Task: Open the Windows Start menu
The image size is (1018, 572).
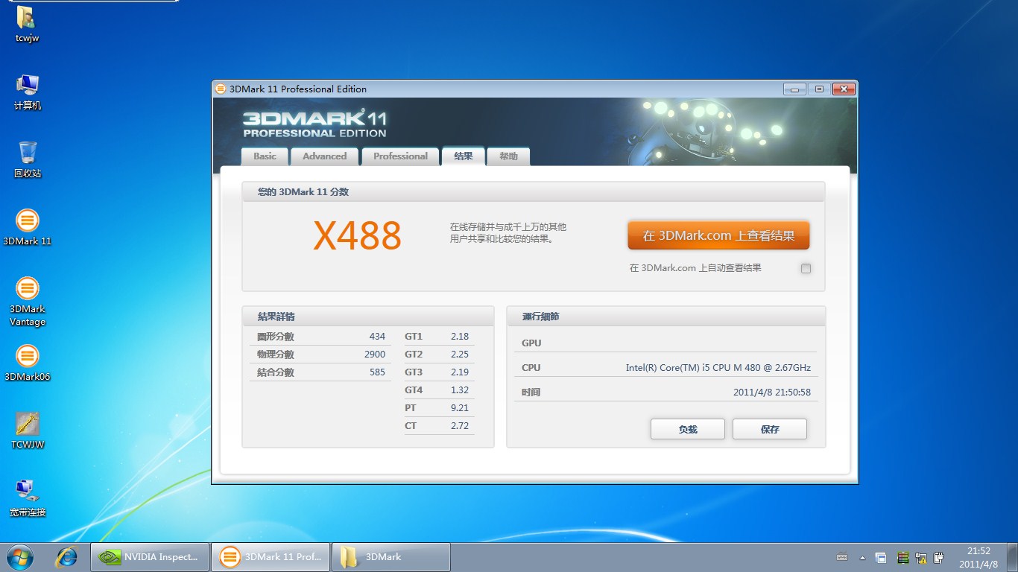Action: tap(20, 556)
